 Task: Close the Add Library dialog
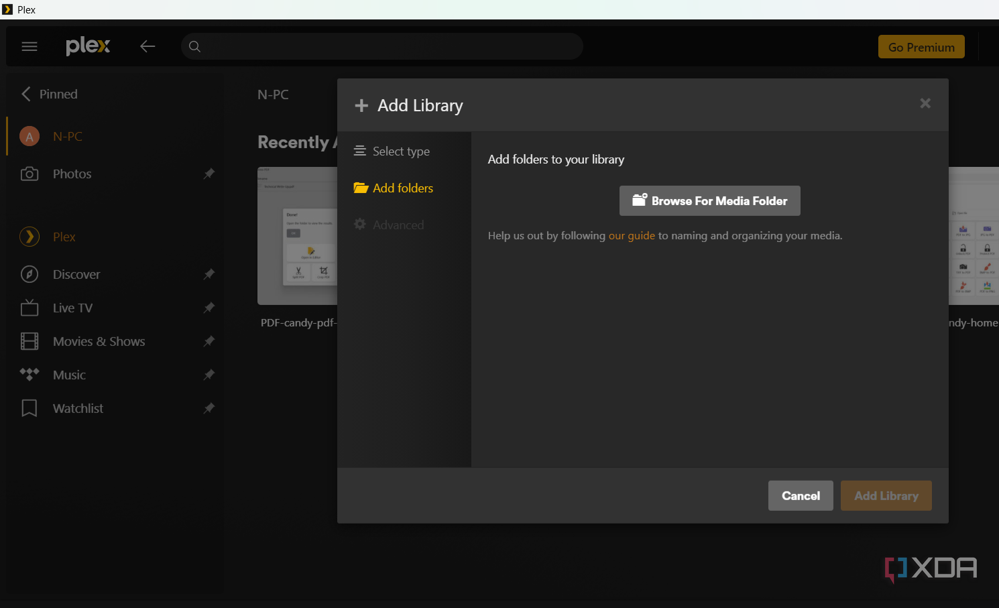click(925, 103)
